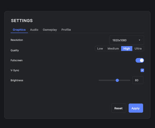Click the Quality label
The image size is (155, 128).
pyautogui.click(x=15, y=50)
